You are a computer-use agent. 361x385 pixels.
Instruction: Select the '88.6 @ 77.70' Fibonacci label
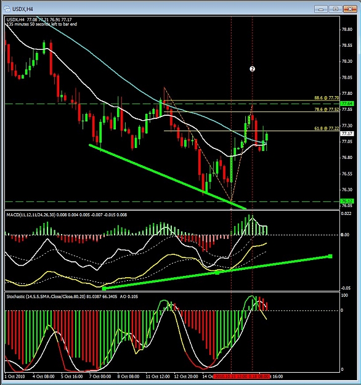(x=327, y=98)
